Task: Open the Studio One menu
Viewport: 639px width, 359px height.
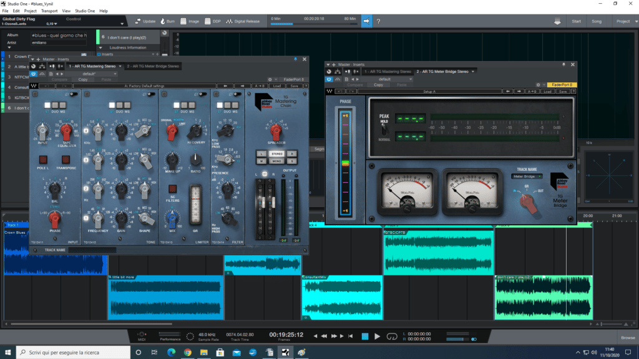Action: [x=85, y=11]
